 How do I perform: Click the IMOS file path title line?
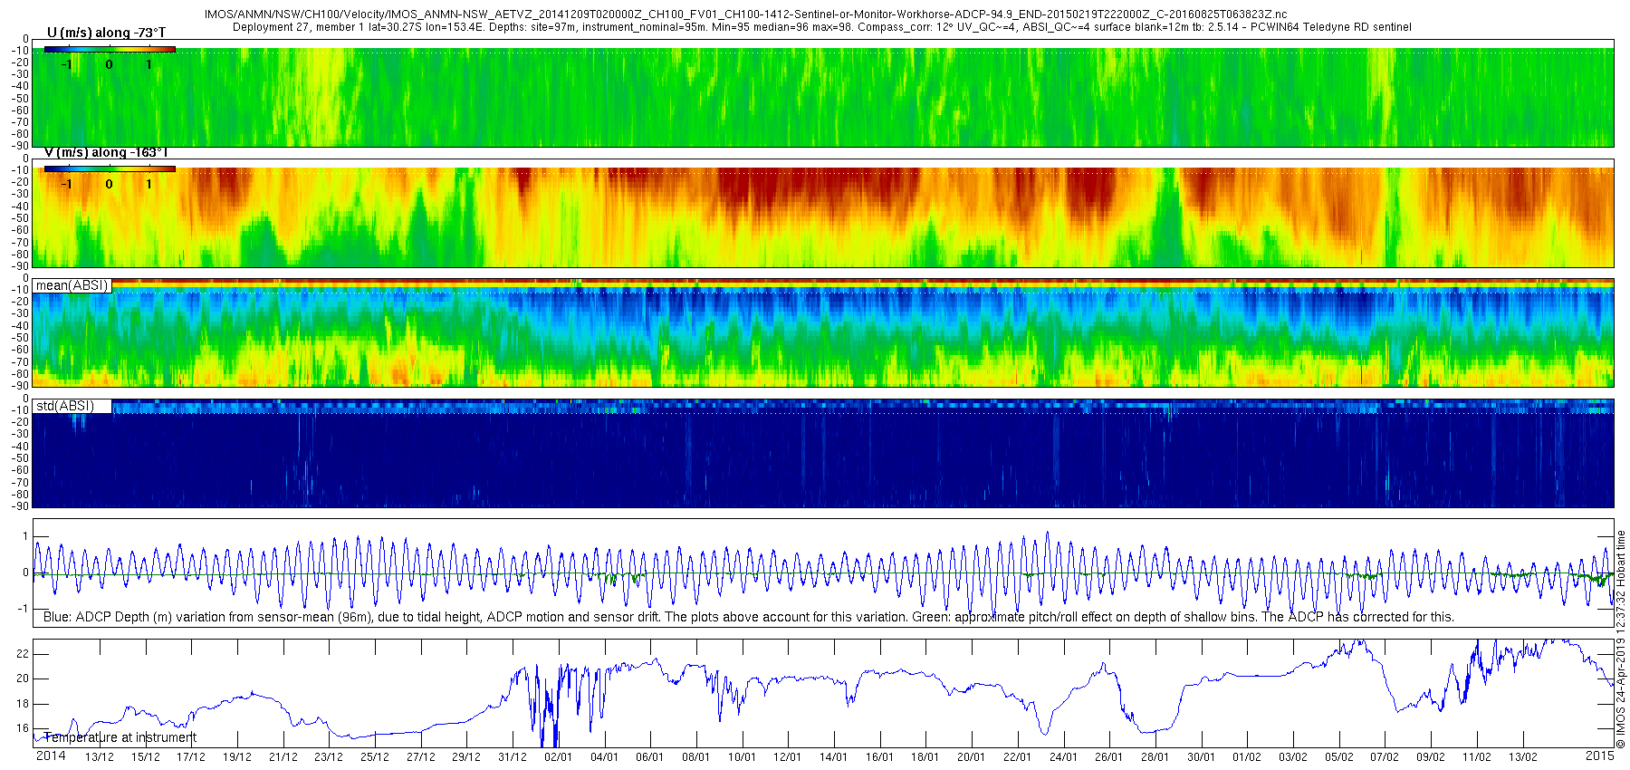[745, 14]
